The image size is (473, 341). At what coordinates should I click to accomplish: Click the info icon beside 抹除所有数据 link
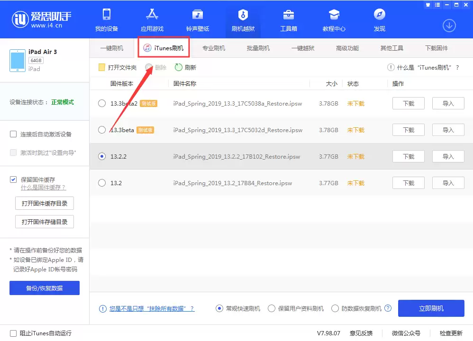pyautogui.click(x=102, y=308)
